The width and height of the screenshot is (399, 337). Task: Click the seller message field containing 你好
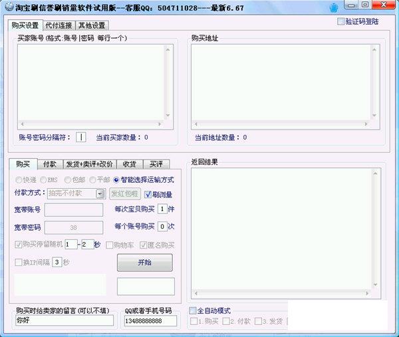click(65, 320)
